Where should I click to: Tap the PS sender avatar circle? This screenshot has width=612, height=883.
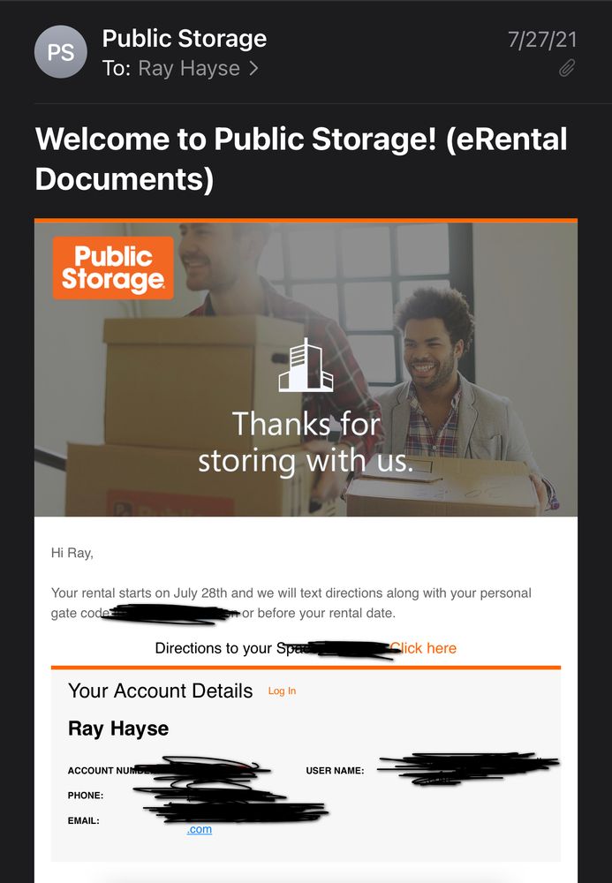pos(61,52)
